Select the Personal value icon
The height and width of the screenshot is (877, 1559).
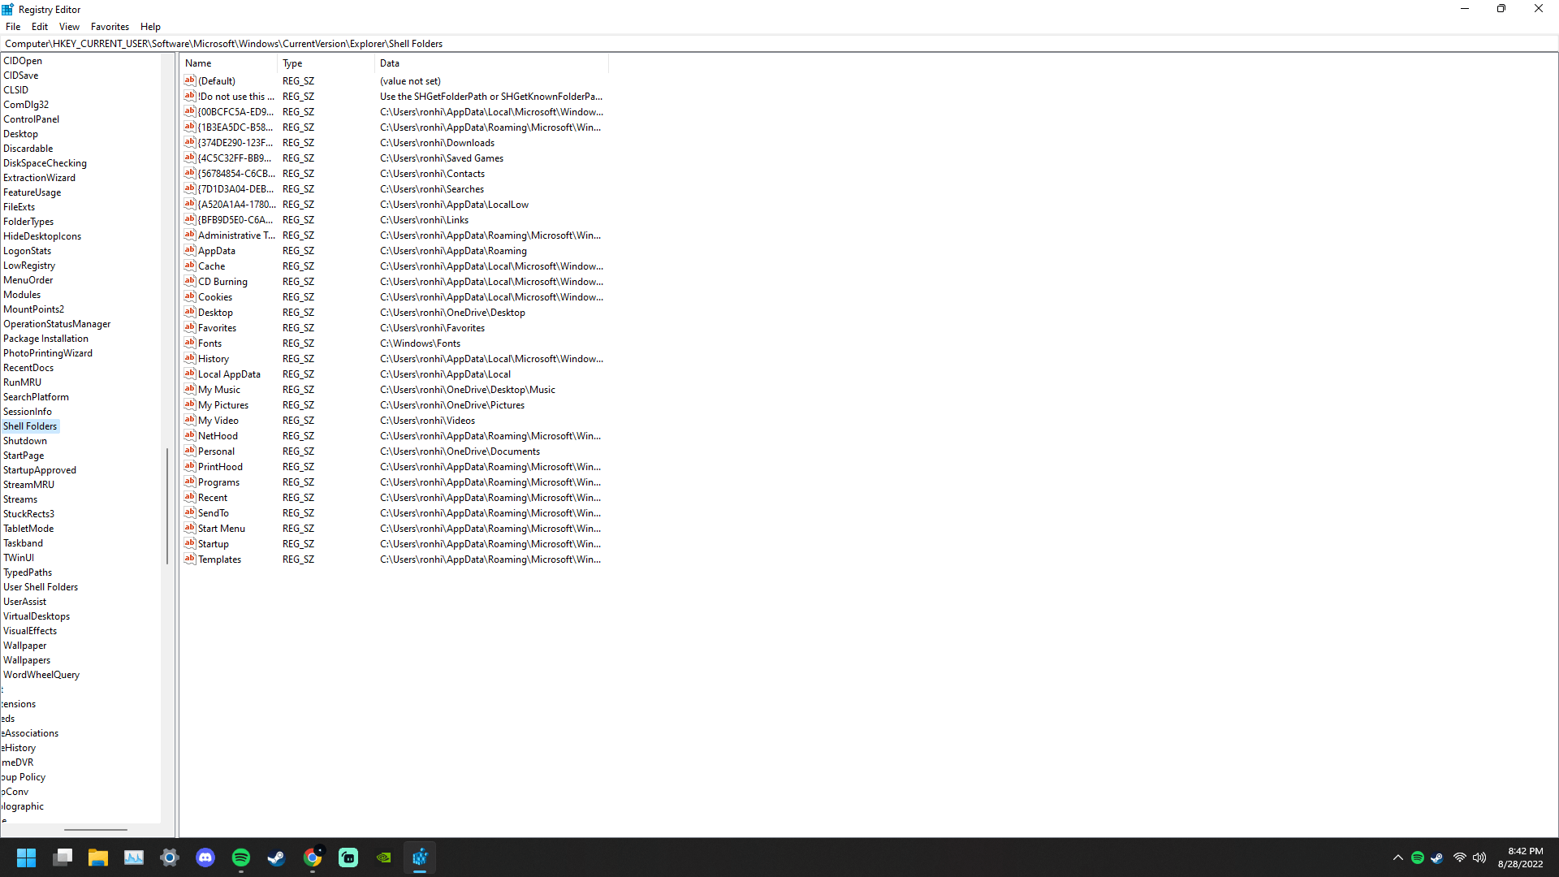(x=190, y=451)
